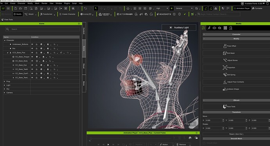Click the Undo arrow icon
Screen dimensions: 270x146
85,9
